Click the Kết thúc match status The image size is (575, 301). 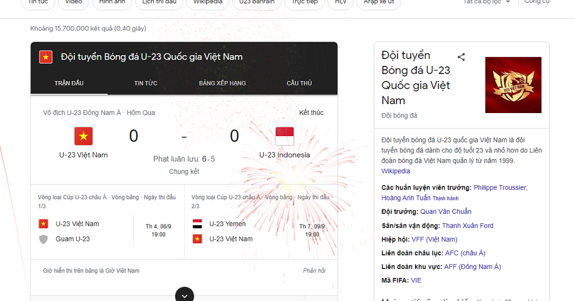pos(311,113)
